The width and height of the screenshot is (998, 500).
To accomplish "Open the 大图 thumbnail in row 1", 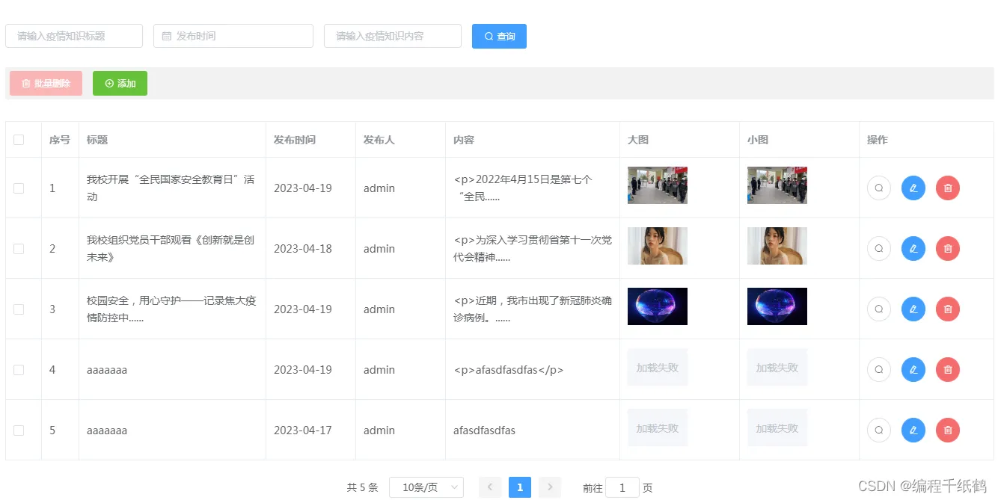I will pyautogui.click(x=658, y=185).
